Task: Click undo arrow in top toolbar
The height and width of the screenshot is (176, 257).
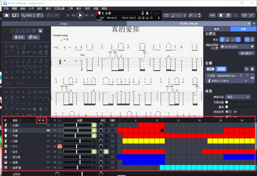Action: point(49,15)
